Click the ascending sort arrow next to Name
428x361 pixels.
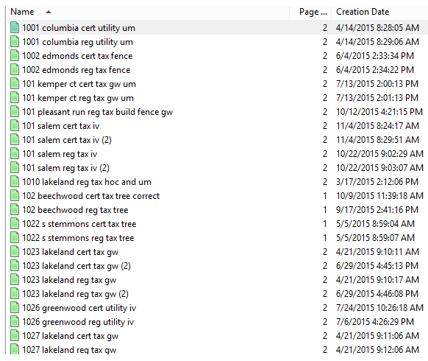click(49, 12)
